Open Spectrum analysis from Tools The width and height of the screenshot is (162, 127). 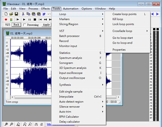(x=78, y=58)
